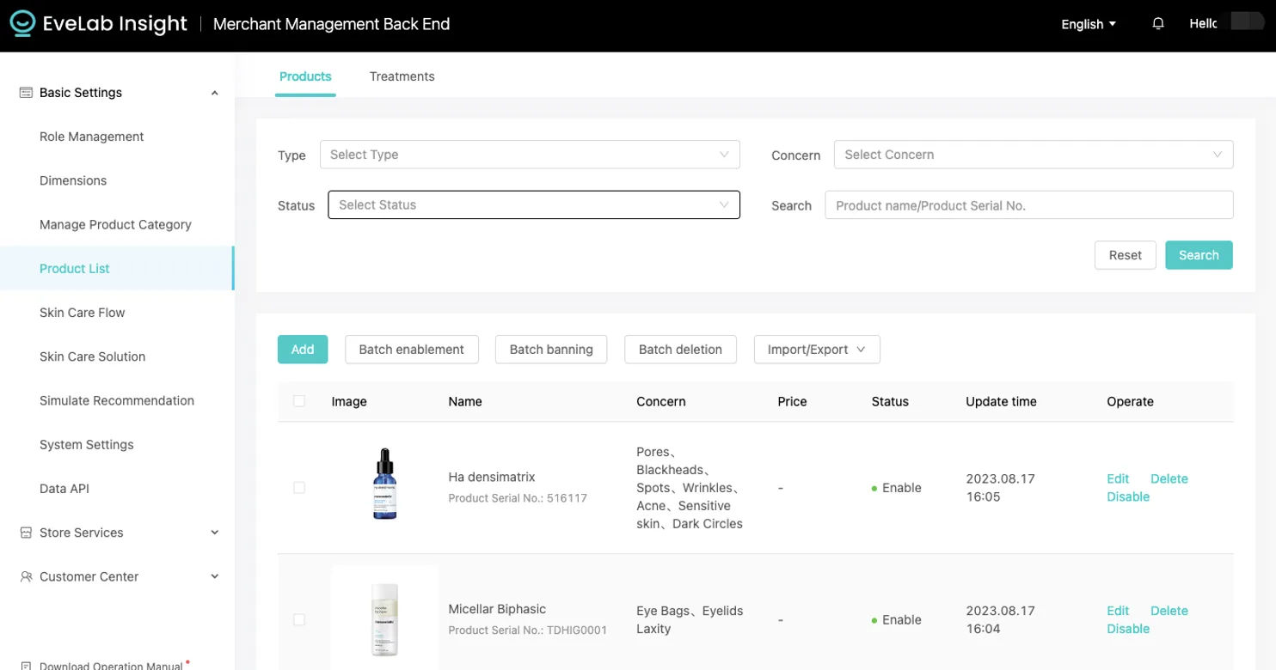Click the Search button
The width and height of the screenshot is (1276, 670).
[x=1199, y=255]
